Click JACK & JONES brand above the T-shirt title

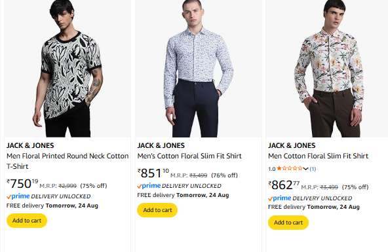click(30, 145)
